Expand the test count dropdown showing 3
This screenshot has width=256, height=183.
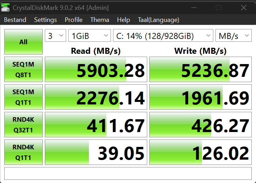(x=55, y=35)
